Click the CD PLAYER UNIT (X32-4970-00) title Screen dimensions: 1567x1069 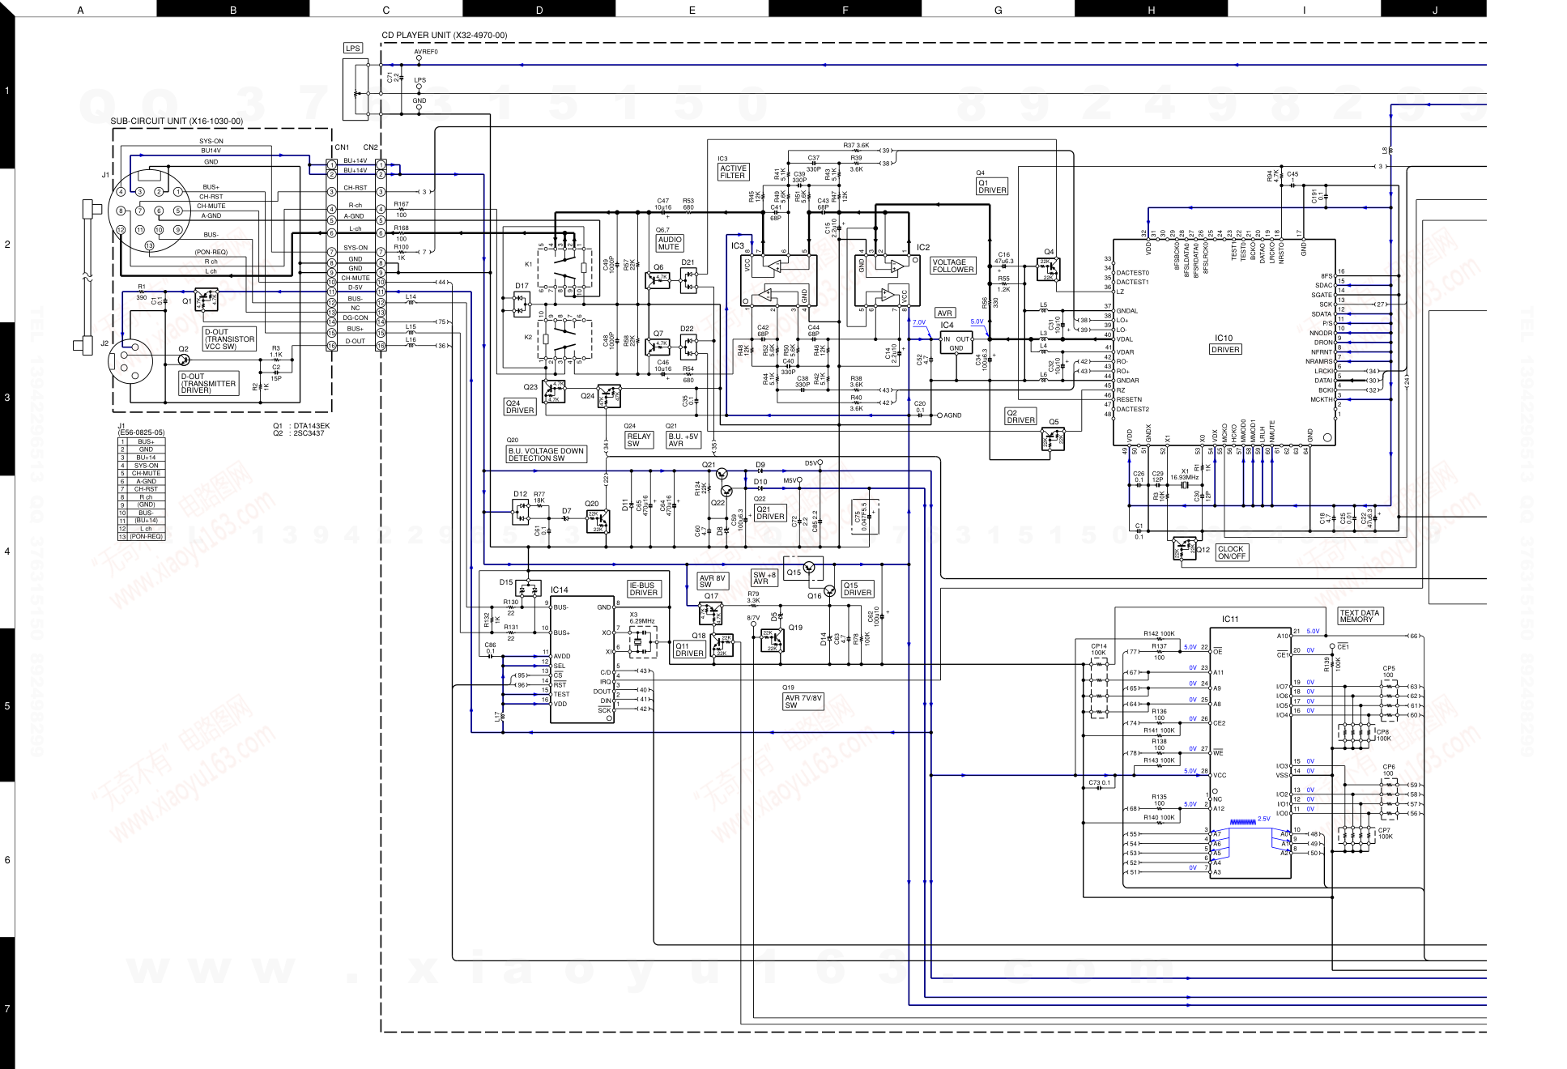coord(445,36)
